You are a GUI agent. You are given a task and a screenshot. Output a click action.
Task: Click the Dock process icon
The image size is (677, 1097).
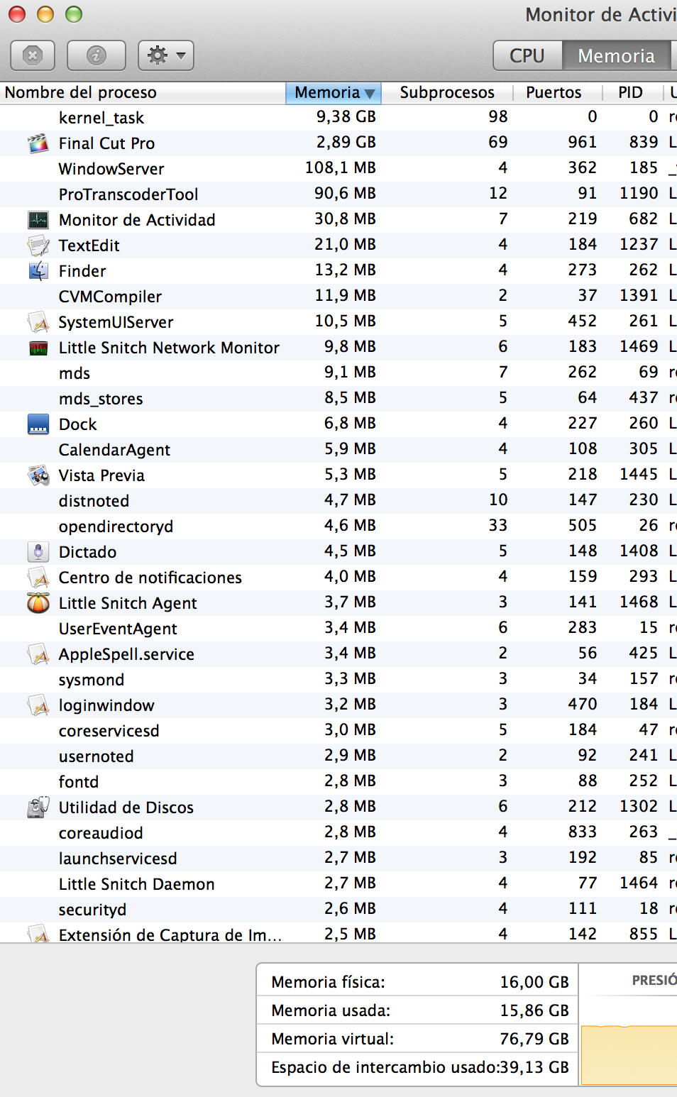point(38,424)
